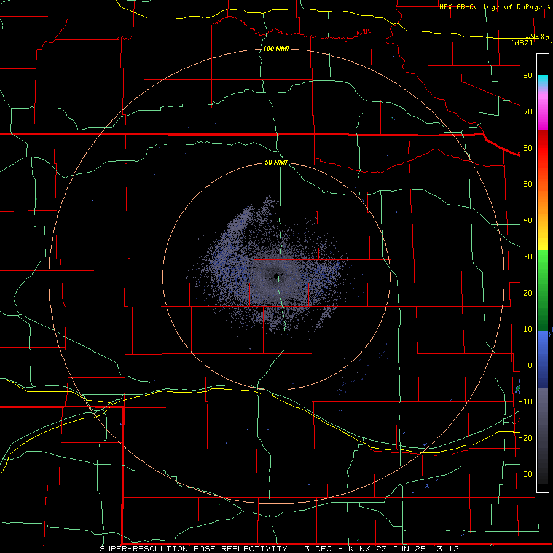Click the 40 value on dBZ scale

528,221
